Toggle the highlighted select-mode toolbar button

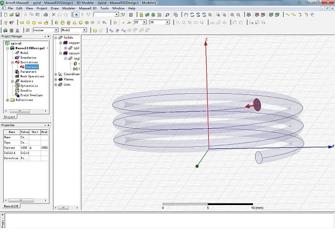click(x=76, y=15)
